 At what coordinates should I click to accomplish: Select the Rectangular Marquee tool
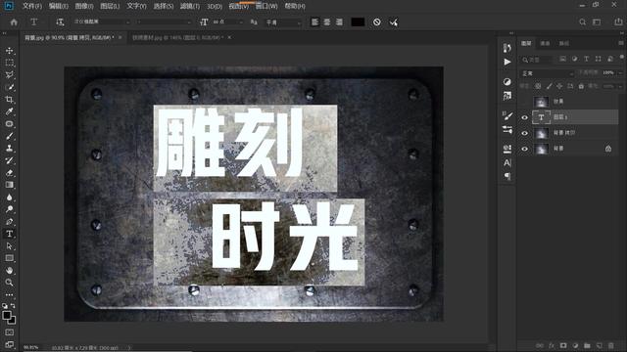coord(9,63)
